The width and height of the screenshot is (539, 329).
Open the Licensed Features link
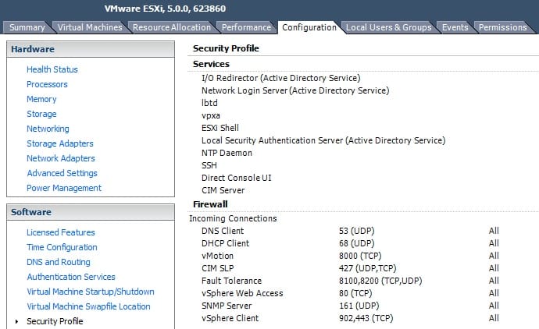61,232
